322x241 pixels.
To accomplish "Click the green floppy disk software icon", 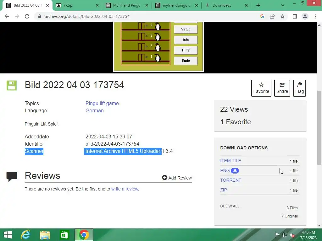I will [x=12, y=85].
